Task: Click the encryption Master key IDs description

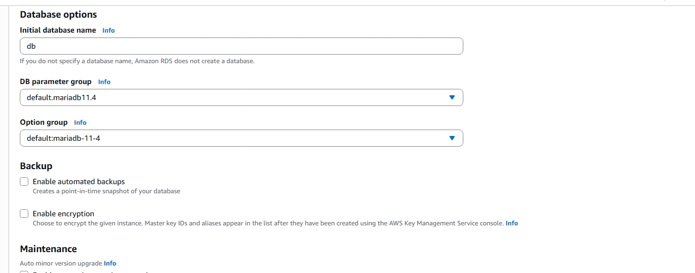Action: coord(268,223)
